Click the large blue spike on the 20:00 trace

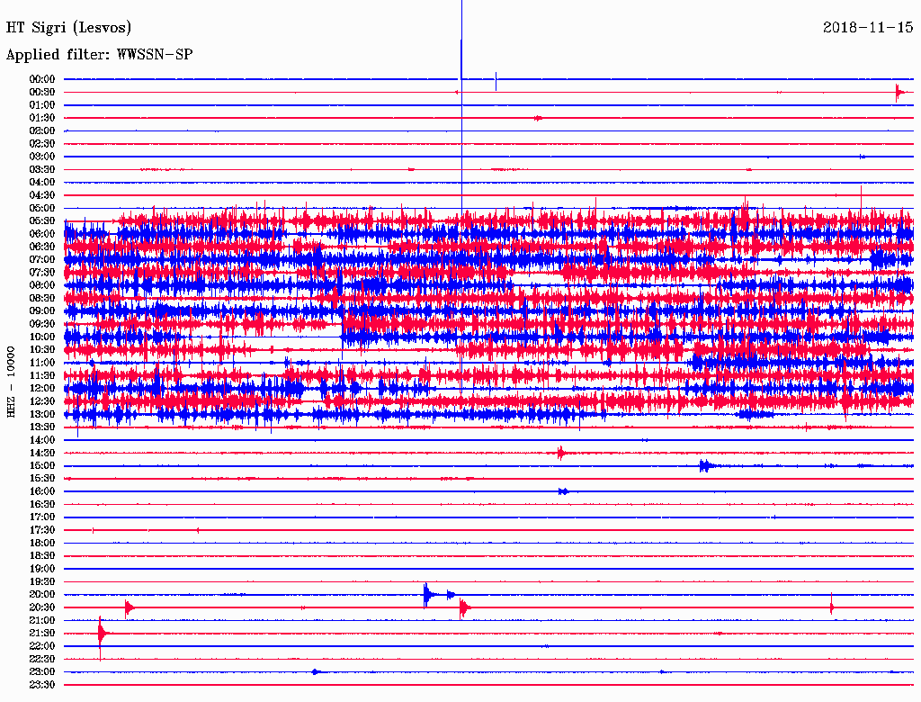click(428, 595)
